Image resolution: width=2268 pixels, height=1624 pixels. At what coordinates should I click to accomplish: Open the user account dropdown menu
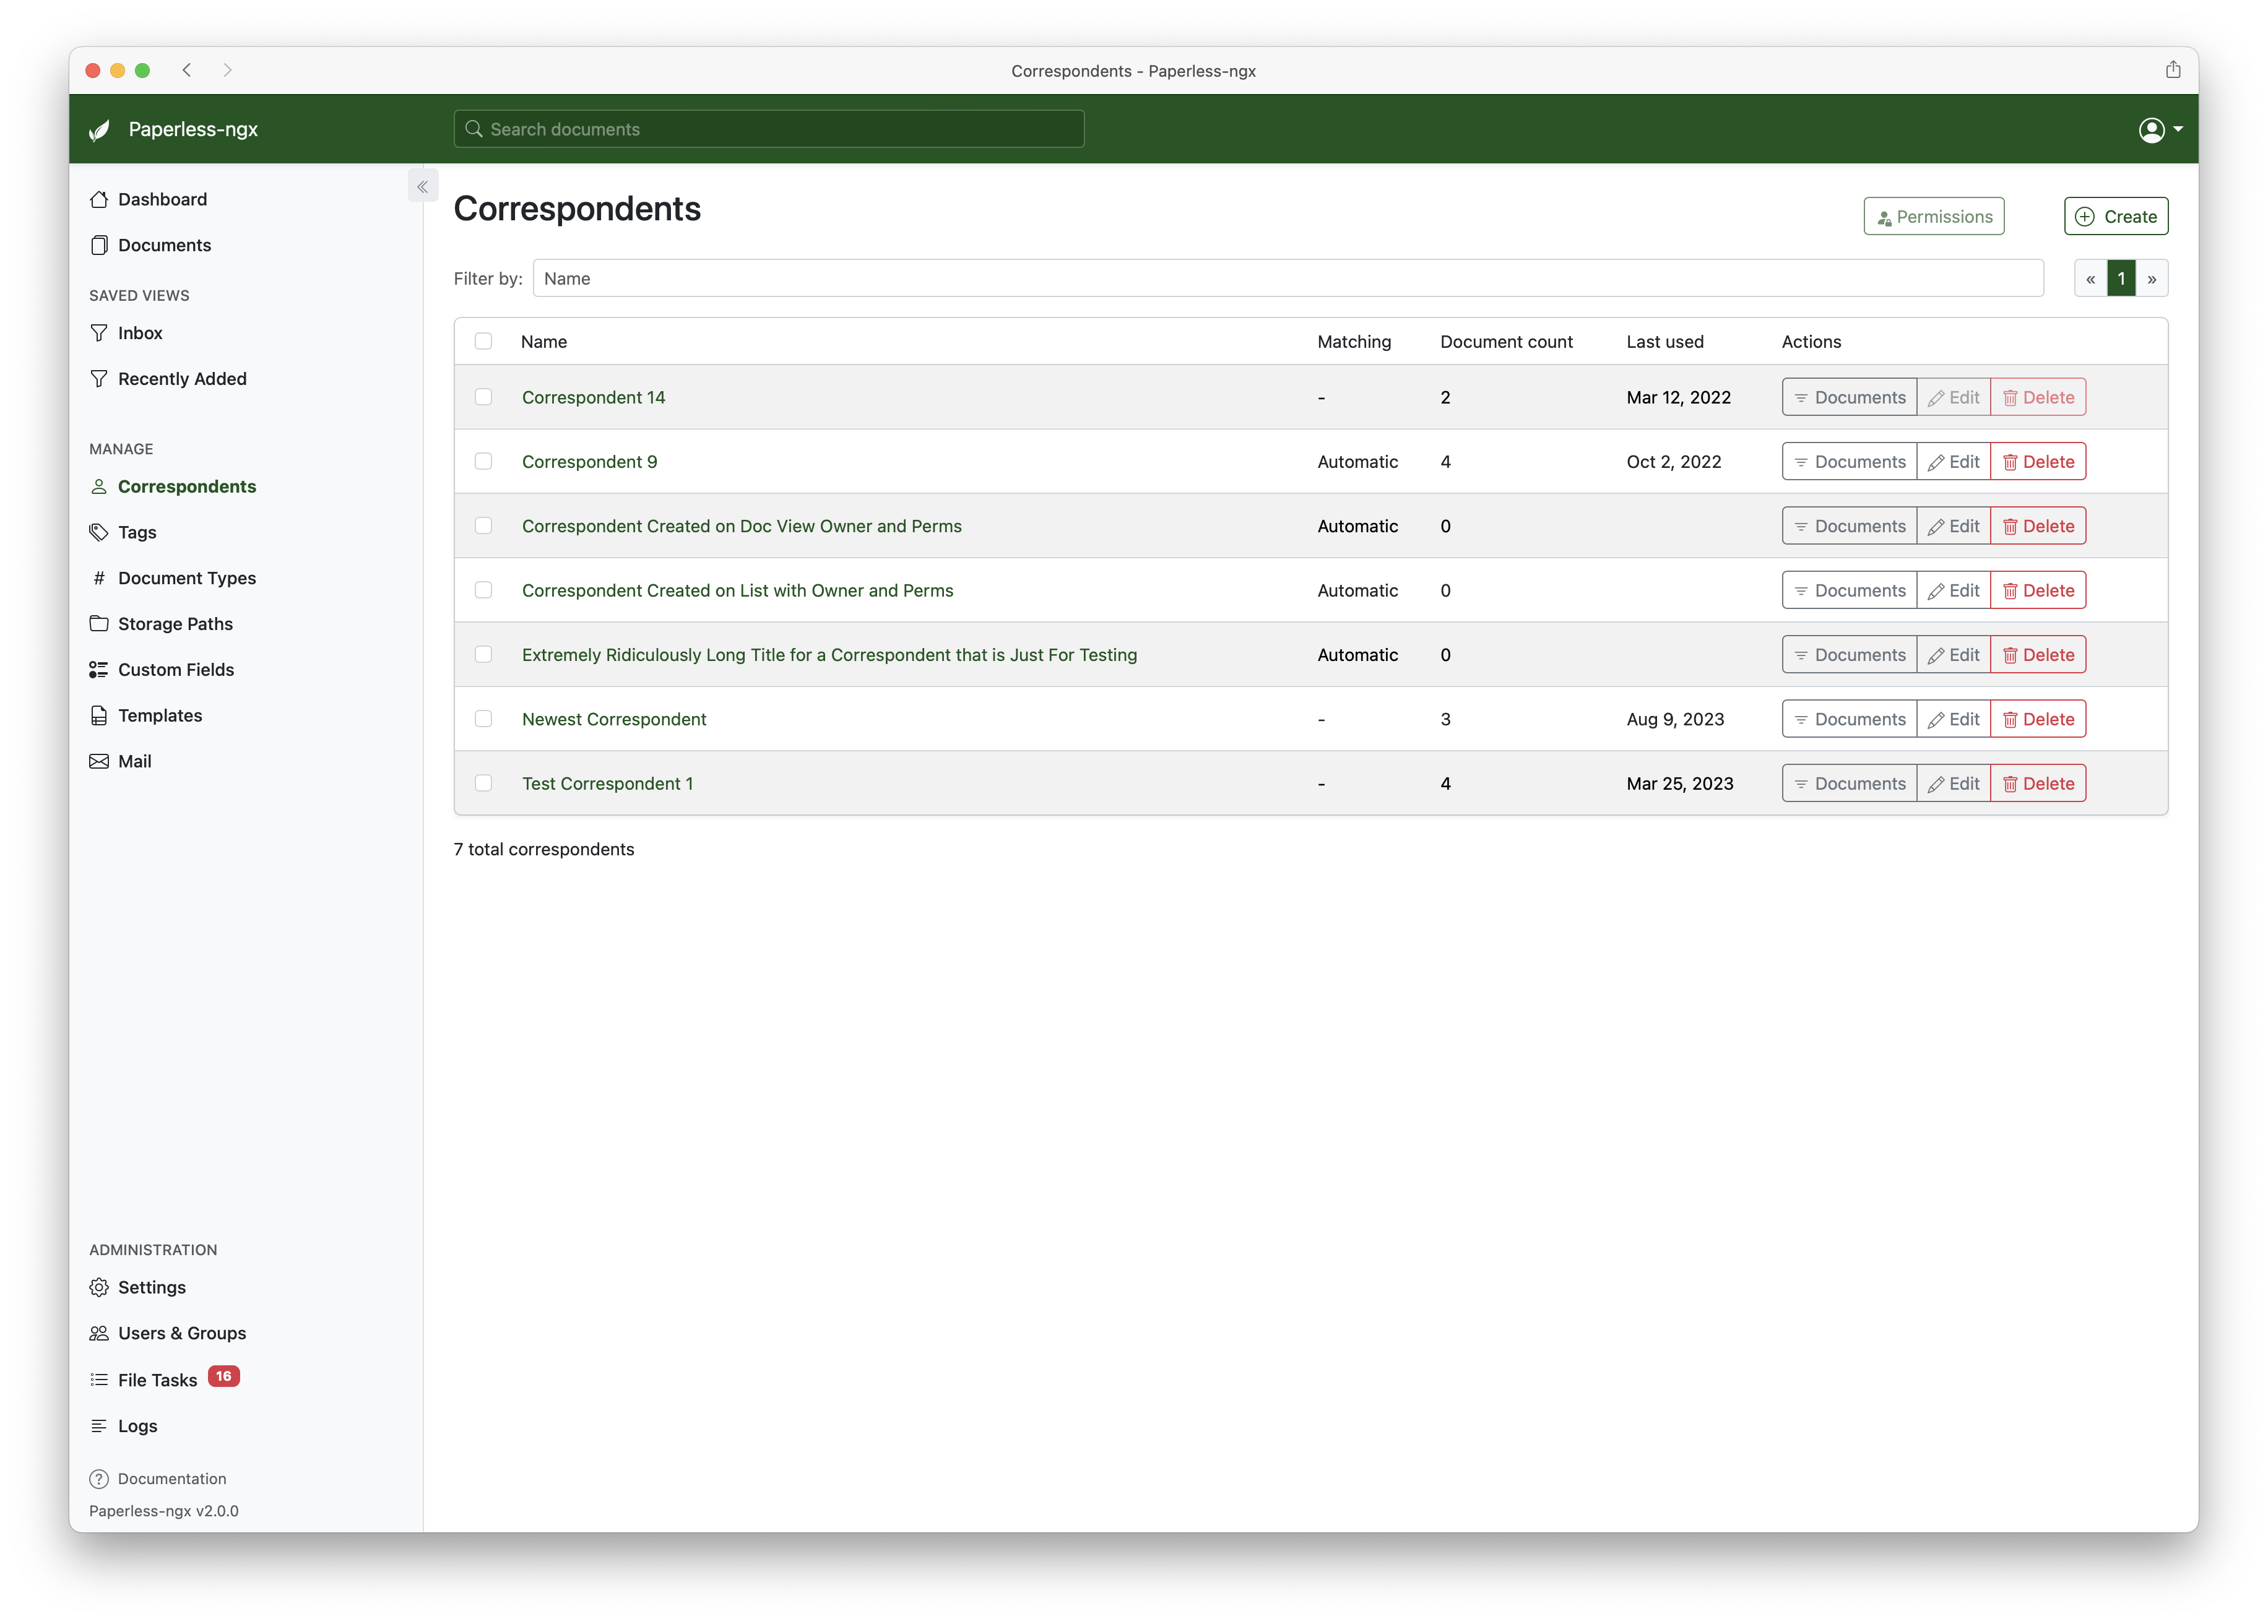pos(2159,130)
